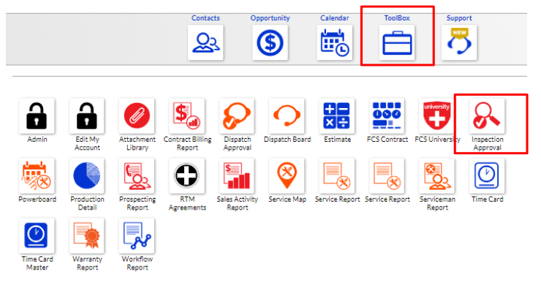Click the FCS Contract label text
The image size is (541, 290).
387,140
